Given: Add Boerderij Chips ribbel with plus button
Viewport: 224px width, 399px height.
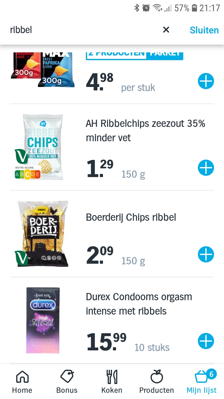Looking at the screenshot, I should click(206, 254).
